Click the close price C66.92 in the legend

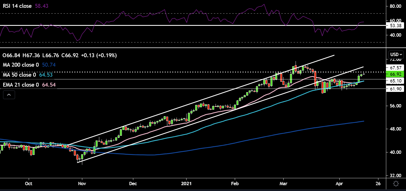[x=70, y=56]
